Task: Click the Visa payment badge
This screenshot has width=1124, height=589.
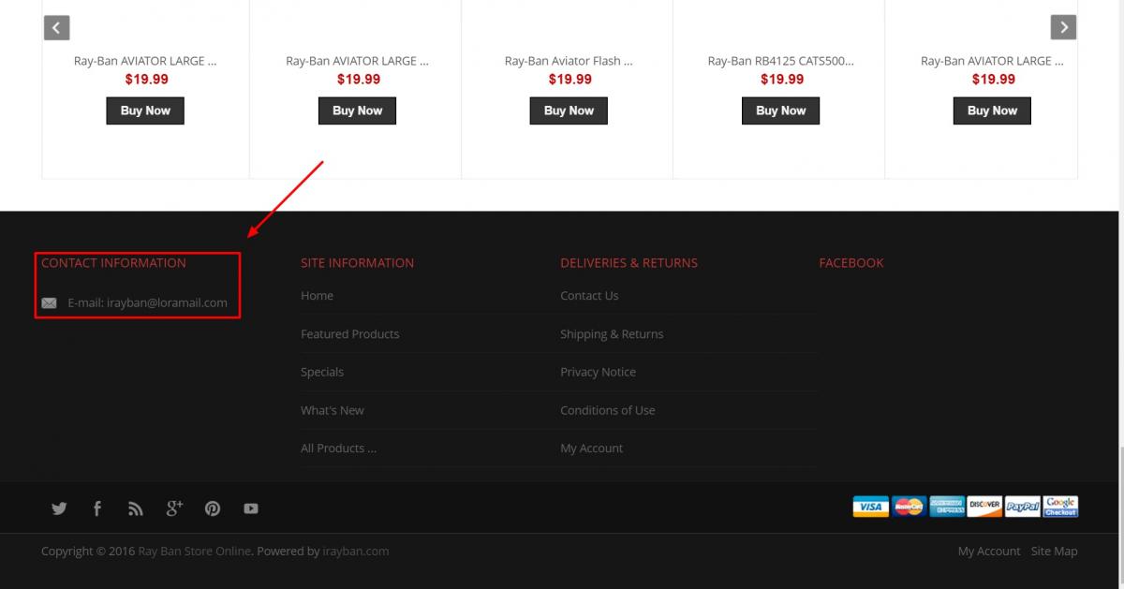Action: tap(870, 507)
